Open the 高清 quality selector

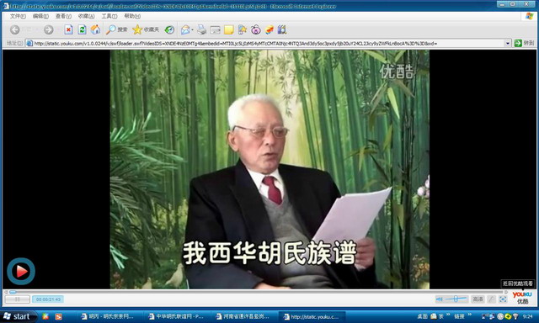pos(478,299)
